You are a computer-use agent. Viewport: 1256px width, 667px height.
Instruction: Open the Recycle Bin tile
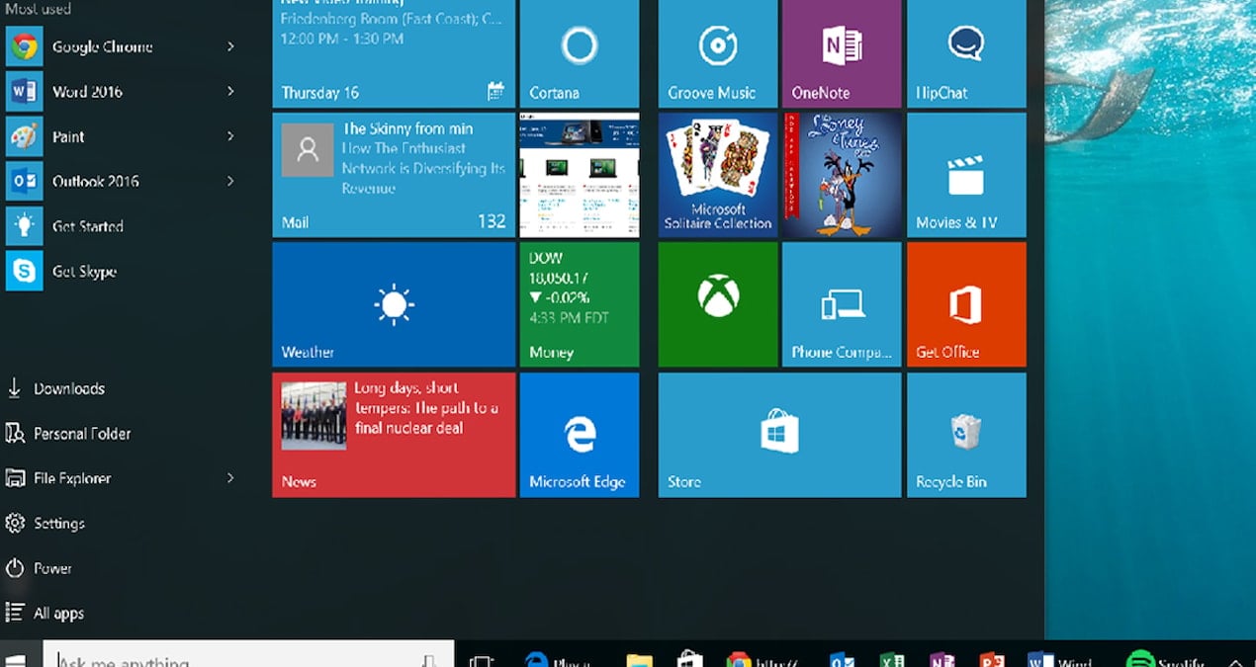click(965, 435)
